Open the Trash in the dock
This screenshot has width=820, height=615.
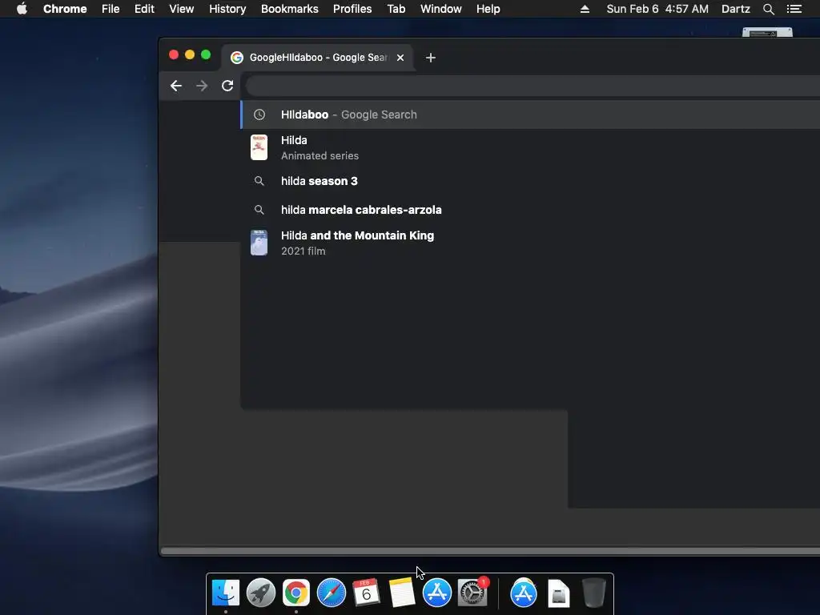pos(593,593)
